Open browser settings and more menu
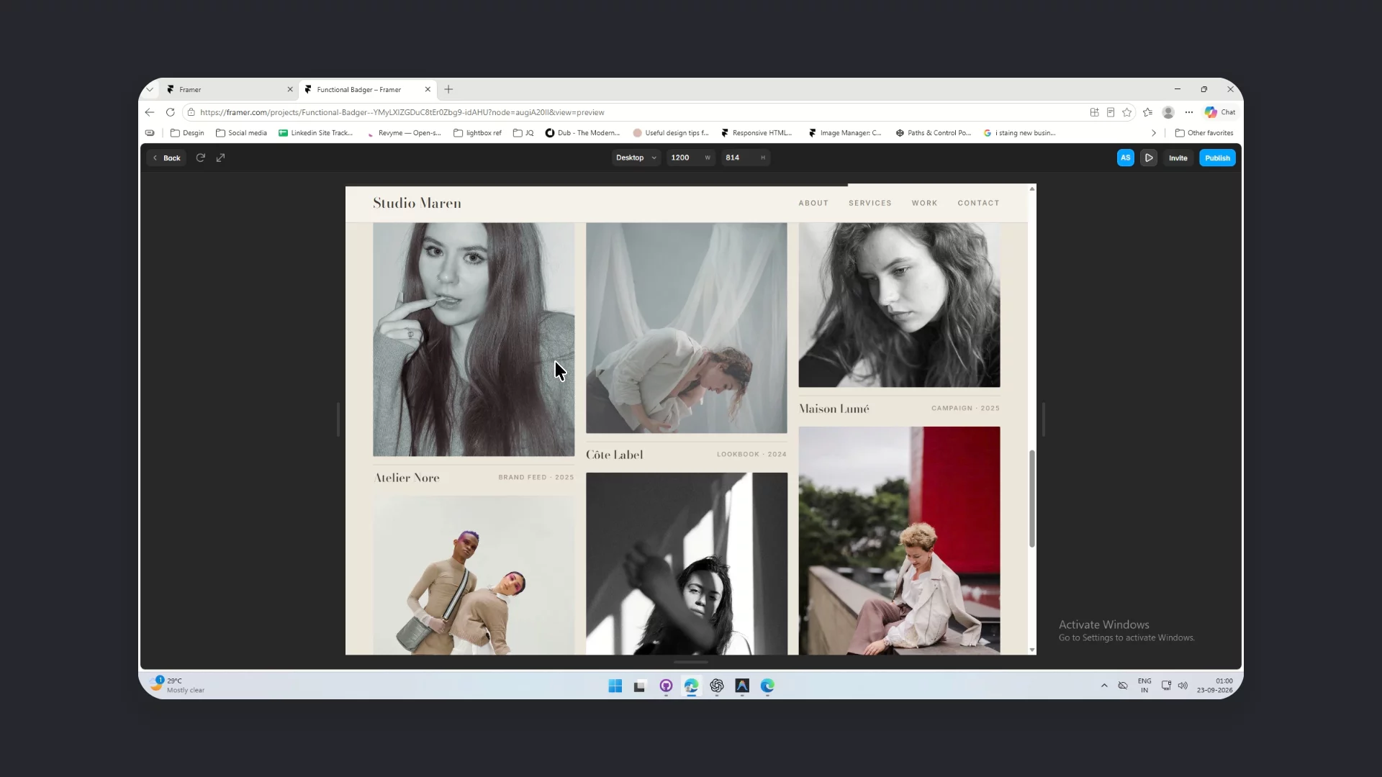Viewport: 1382px width, 777px height. (x=1189, y=112)
